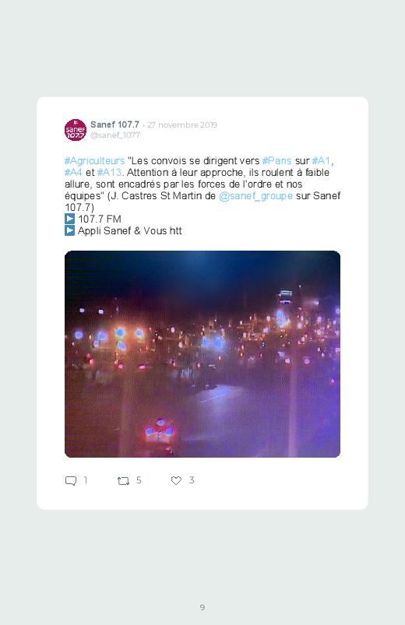
Task: Visit the @sanef_groupe mention
Action: (x=255, y=195)
